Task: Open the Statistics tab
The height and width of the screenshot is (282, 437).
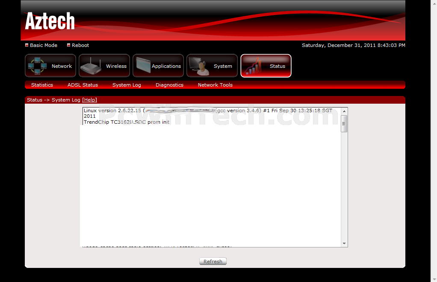Action: pyautogui.click(x=42, y=85)
